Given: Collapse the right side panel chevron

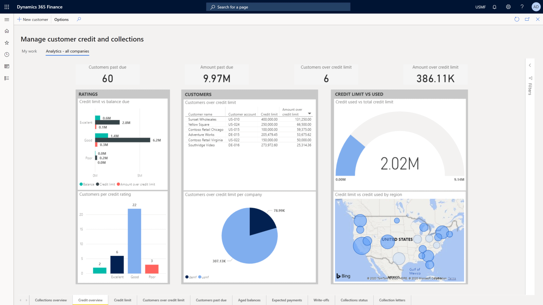Looking at the screenshot, I should pos(530,65).
